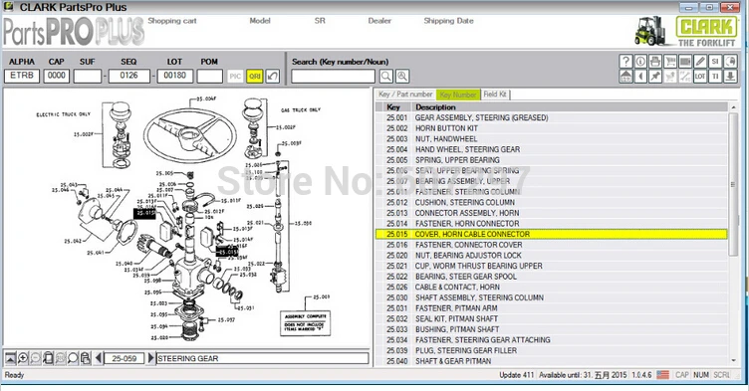
Task: Click the advanced search magnifier icon
Action: click(x=402, y=77)
